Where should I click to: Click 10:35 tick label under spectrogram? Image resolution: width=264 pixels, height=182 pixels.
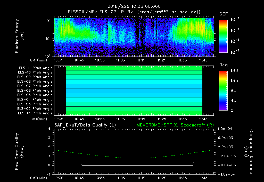(59, 60)
